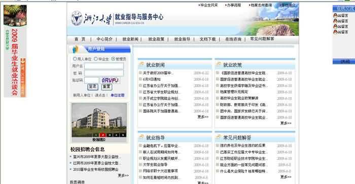Select the red slide indicator on campus photo

(102, 135)
